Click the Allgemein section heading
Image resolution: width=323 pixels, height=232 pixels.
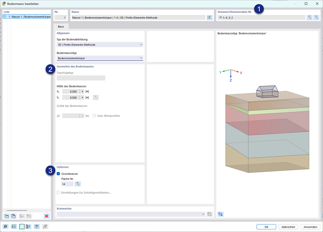click(63, 33)
